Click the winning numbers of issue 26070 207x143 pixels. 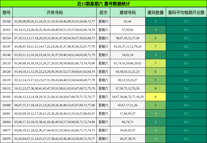[x=55, y=139]
